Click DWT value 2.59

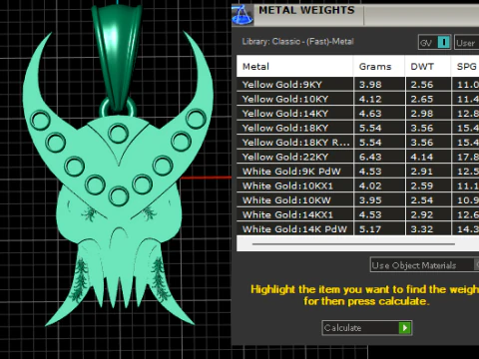tap(422, 185)
